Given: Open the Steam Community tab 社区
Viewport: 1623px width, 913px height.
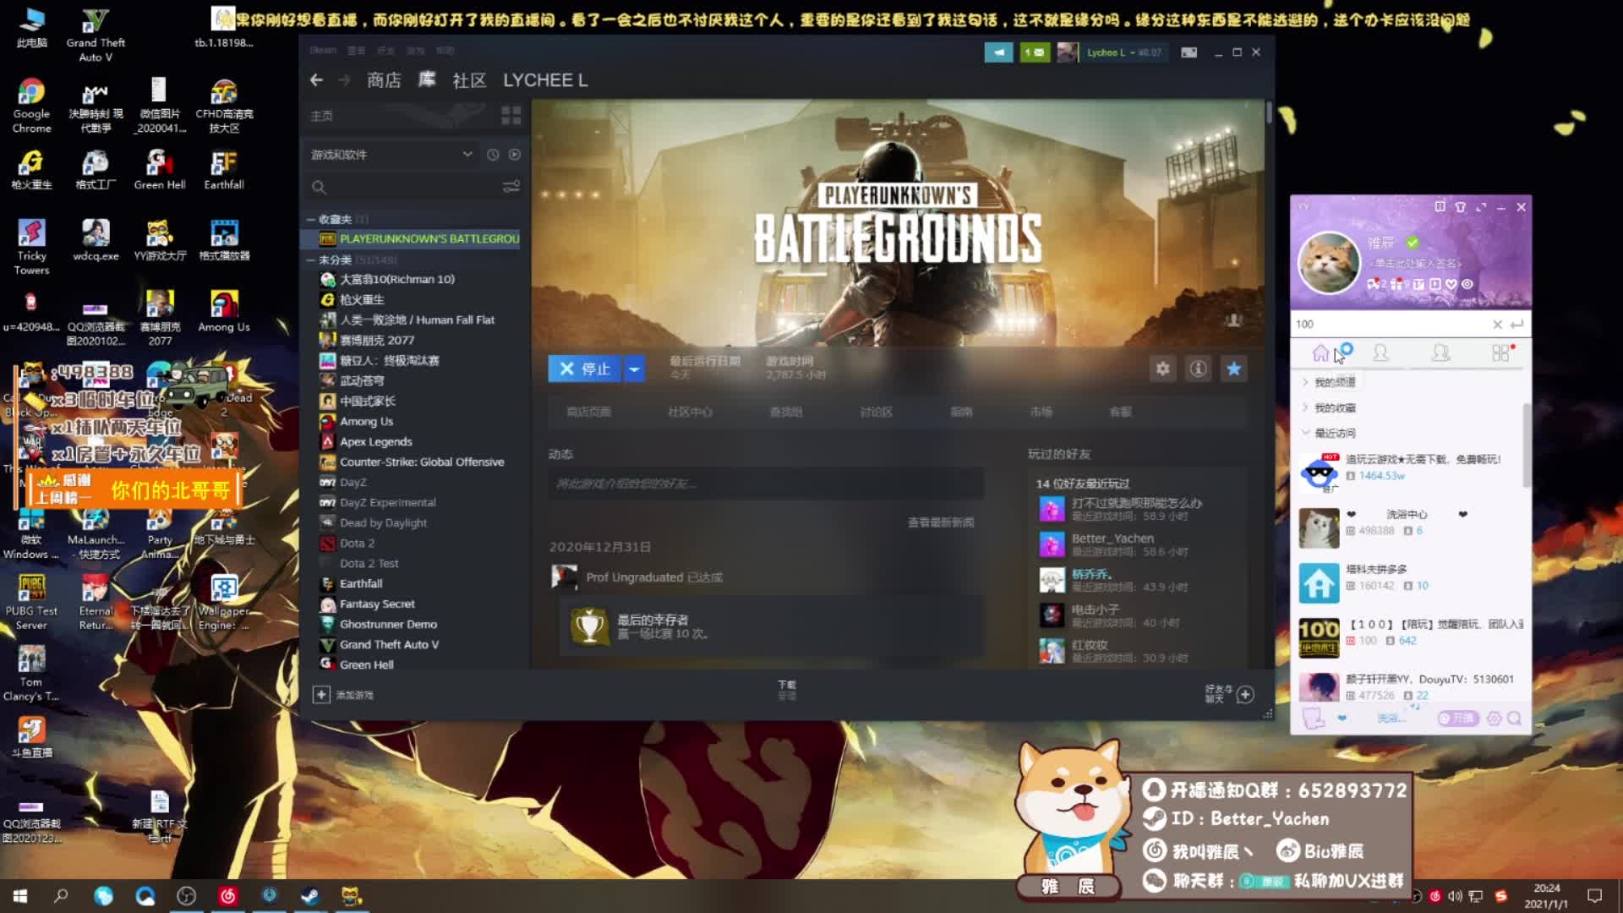Looking at the screenshot, I should [469, 79].
